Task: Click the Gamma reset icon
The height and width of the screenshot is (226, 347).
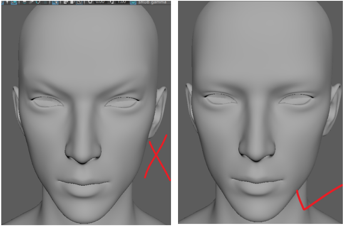Action: [112, 2]
